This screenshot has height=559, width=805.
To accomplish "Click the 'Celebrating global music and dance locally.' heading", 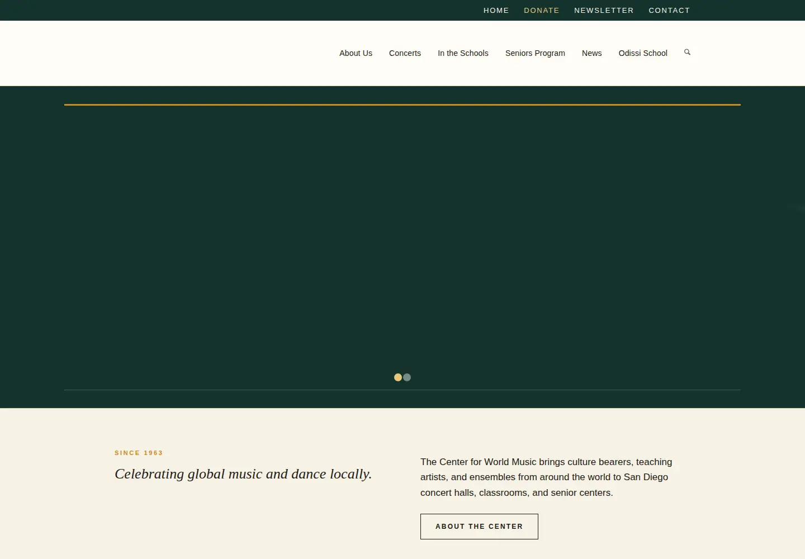I will coord(243,474).
